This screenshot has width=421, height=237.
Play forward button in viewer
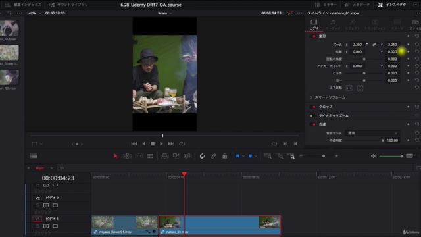click(x=161, y=144)
